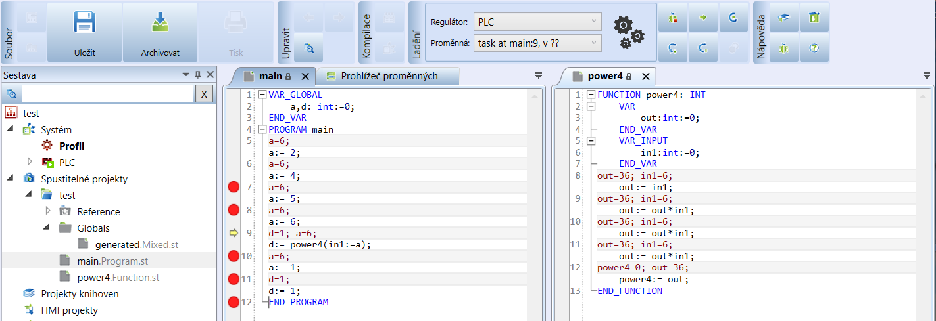Select the power4 tab
Image resolution: width=936 pixels, height=321 pixels.
coord(604,76)
